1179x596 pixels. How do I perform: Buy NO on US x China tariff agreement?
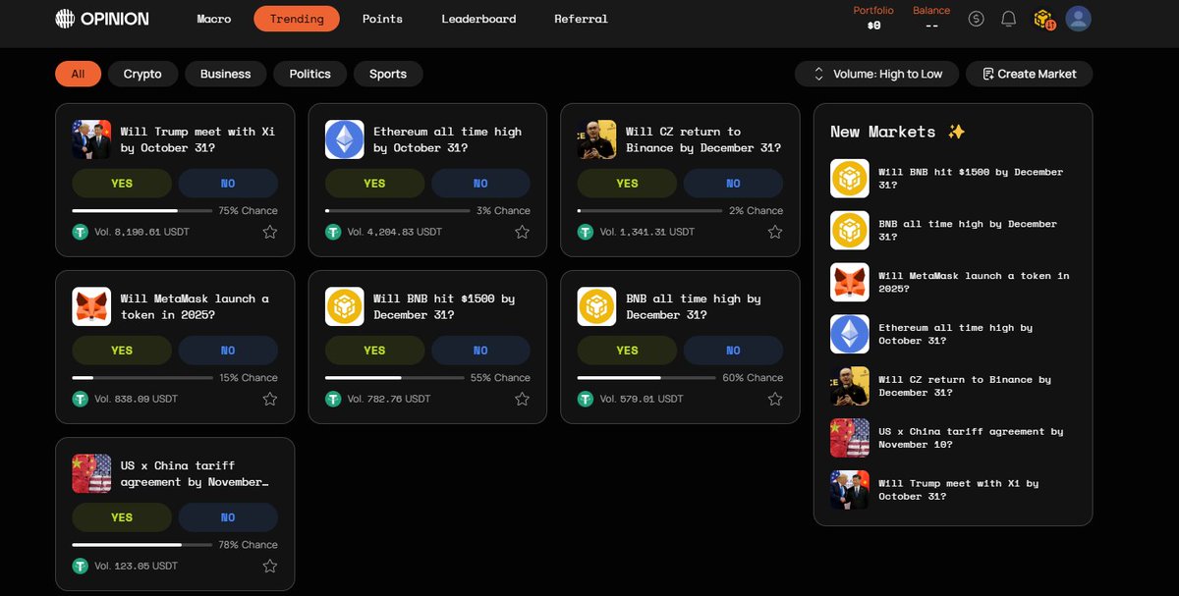point(228,517)
